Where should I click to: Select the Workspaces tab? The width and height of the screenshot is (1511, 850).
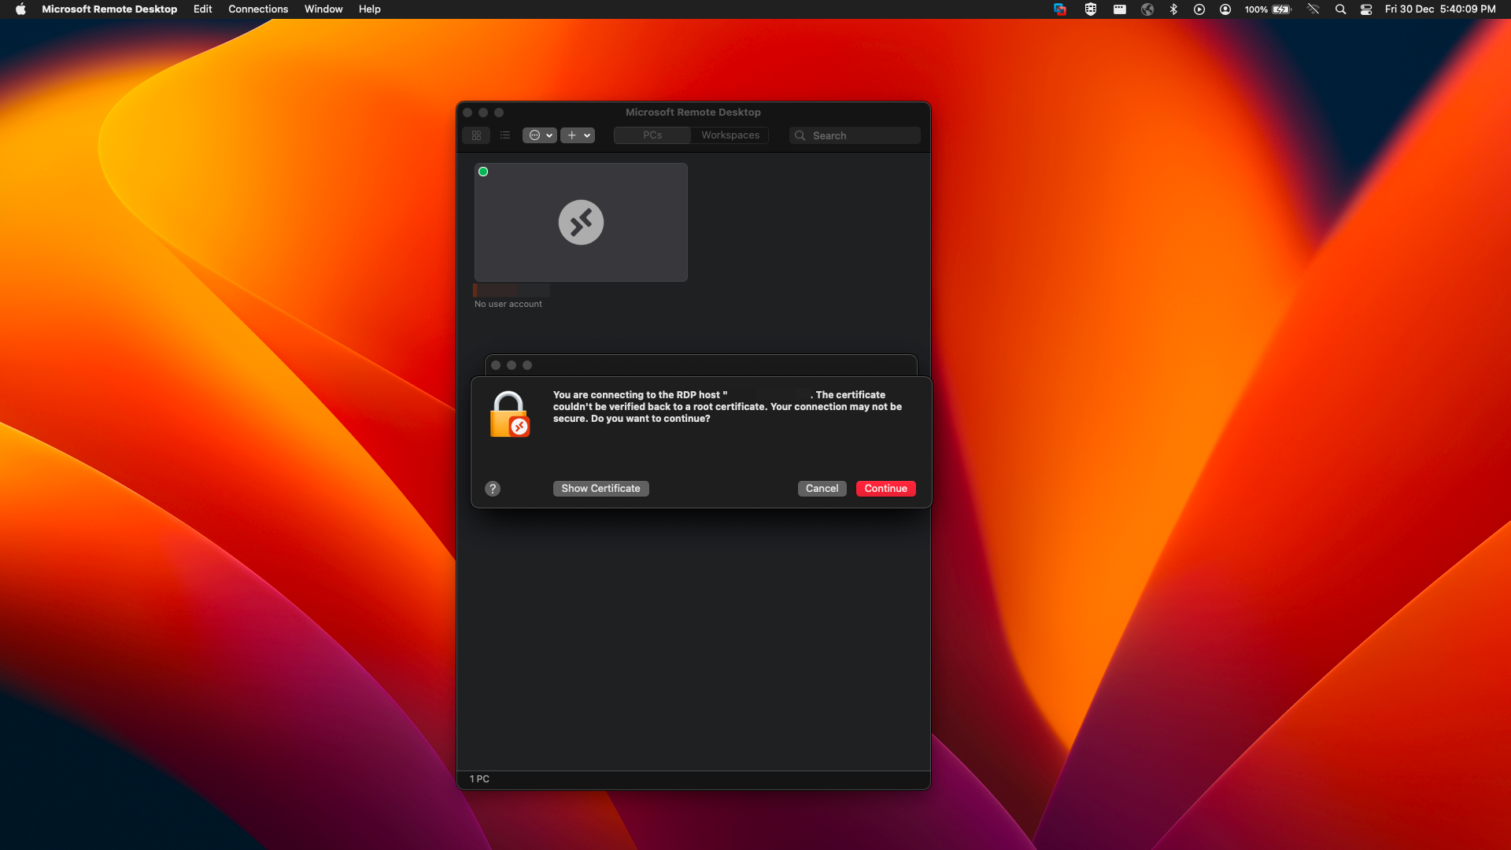pyautogui.click(x=730, y=135)
